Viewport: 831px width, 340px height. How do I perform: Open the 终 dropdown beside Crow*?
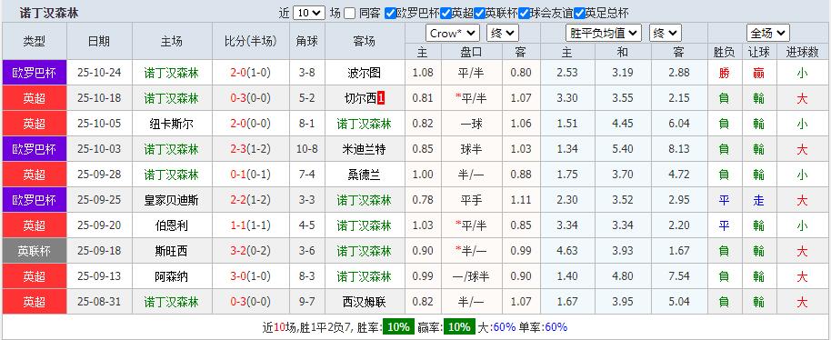(503, 34)
